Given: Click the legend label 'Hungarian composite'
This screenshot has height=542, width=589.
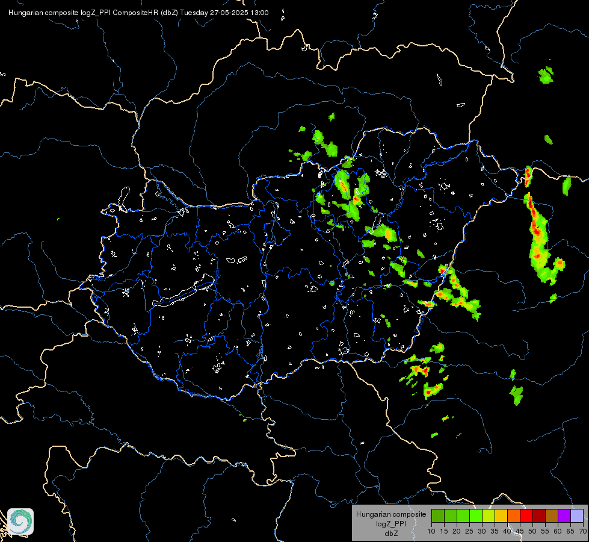Looking at the screenshot, I should pyautogui.click(x=391, y=514).
